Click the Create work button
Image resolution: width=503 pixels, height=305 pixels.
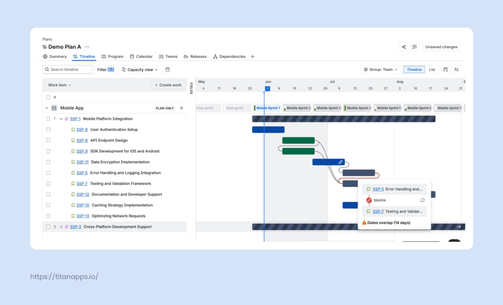[x=168, y=85]
